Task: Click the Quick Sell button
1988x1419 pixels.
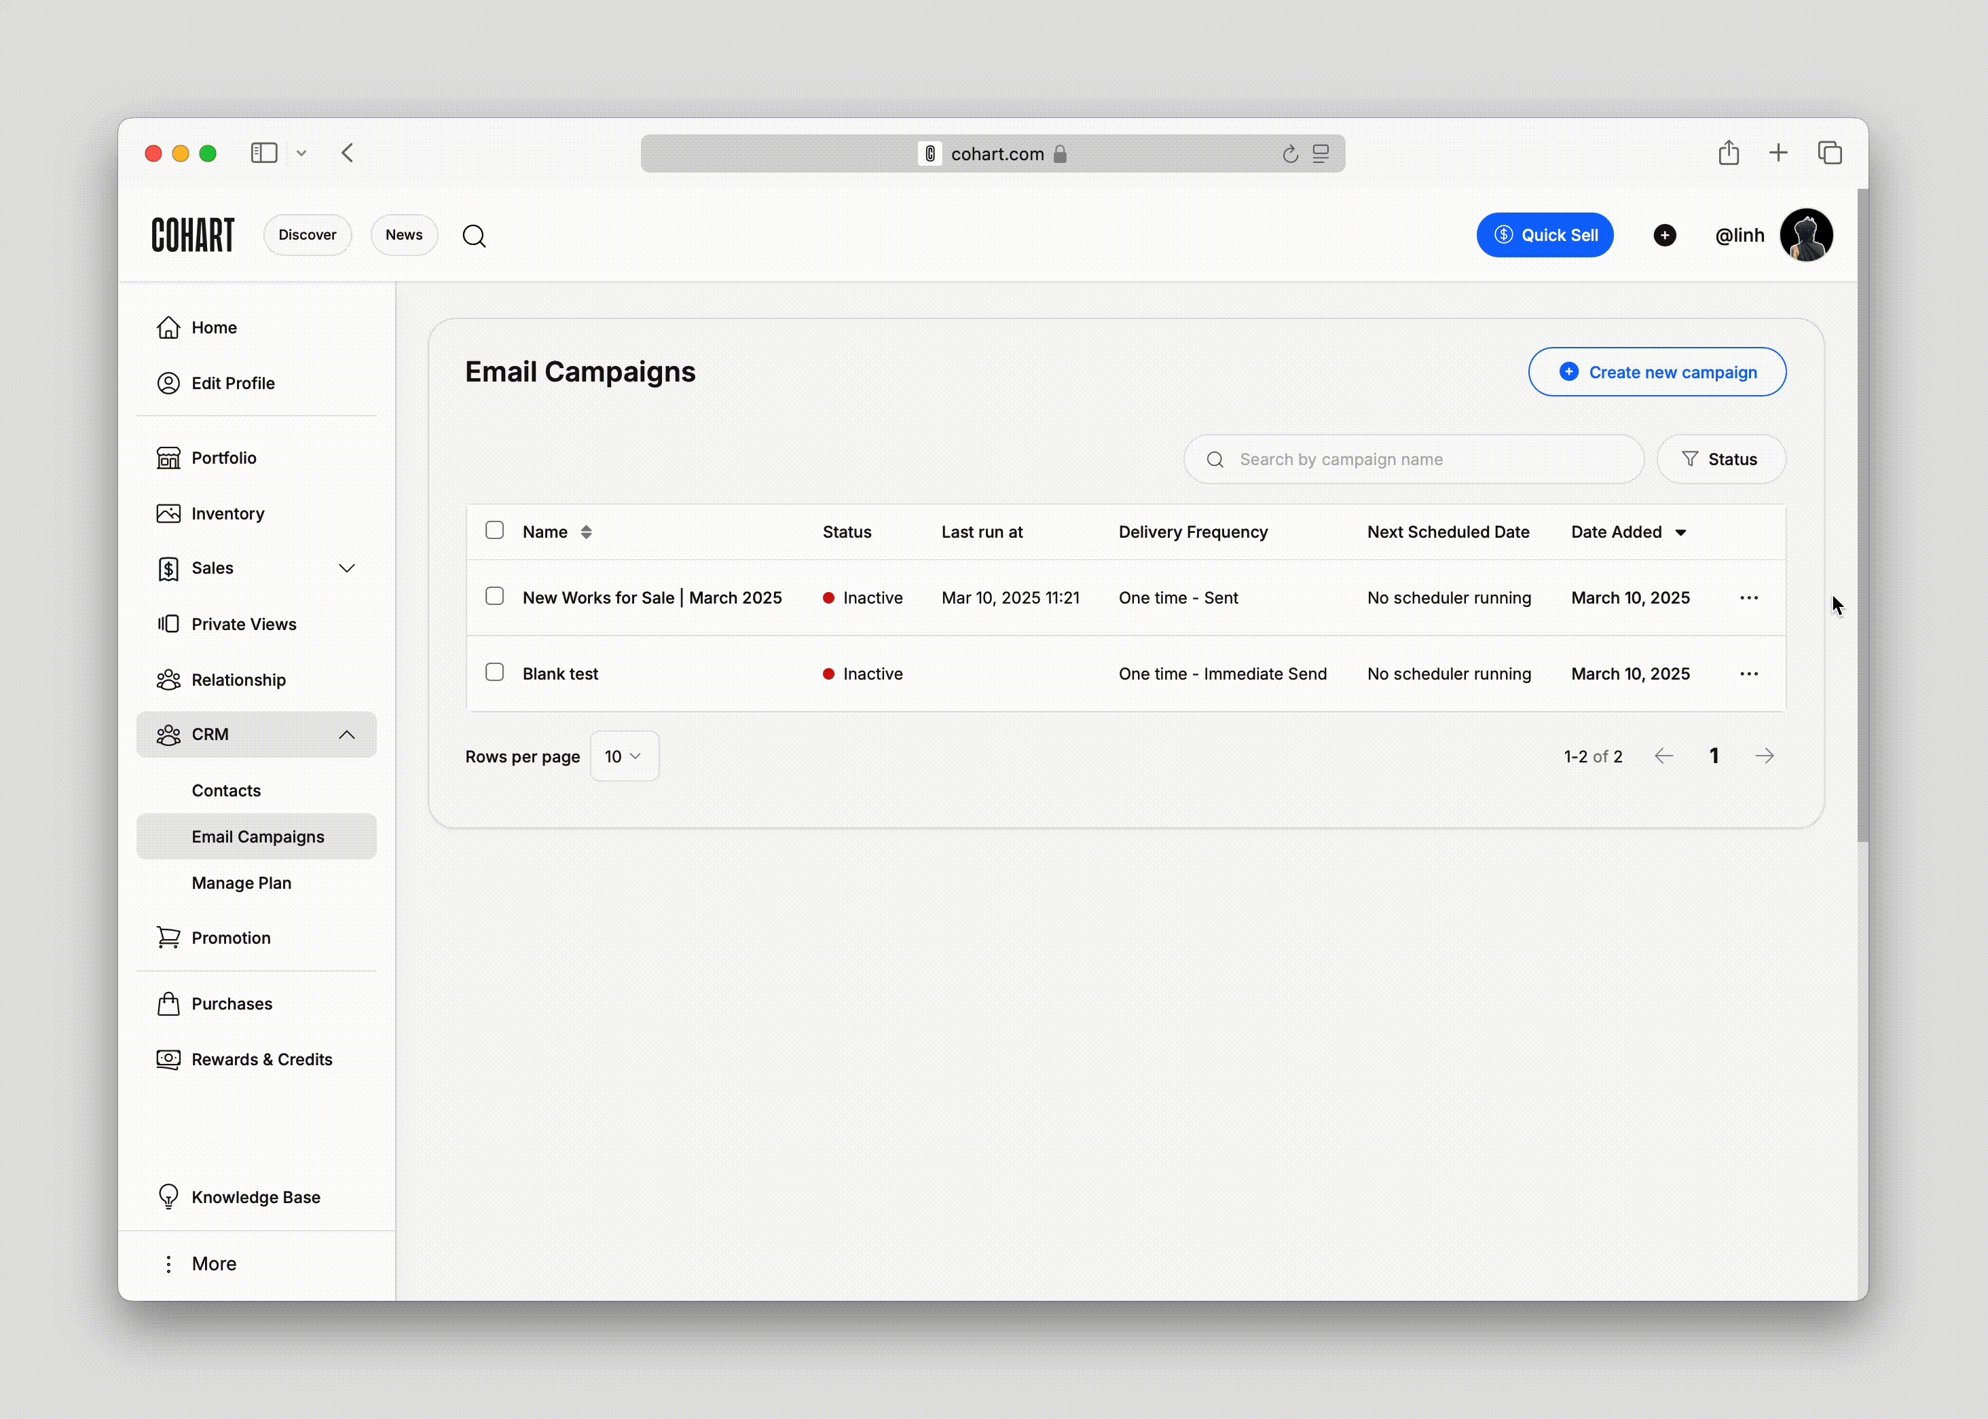Action: (x=1544, y=235)
